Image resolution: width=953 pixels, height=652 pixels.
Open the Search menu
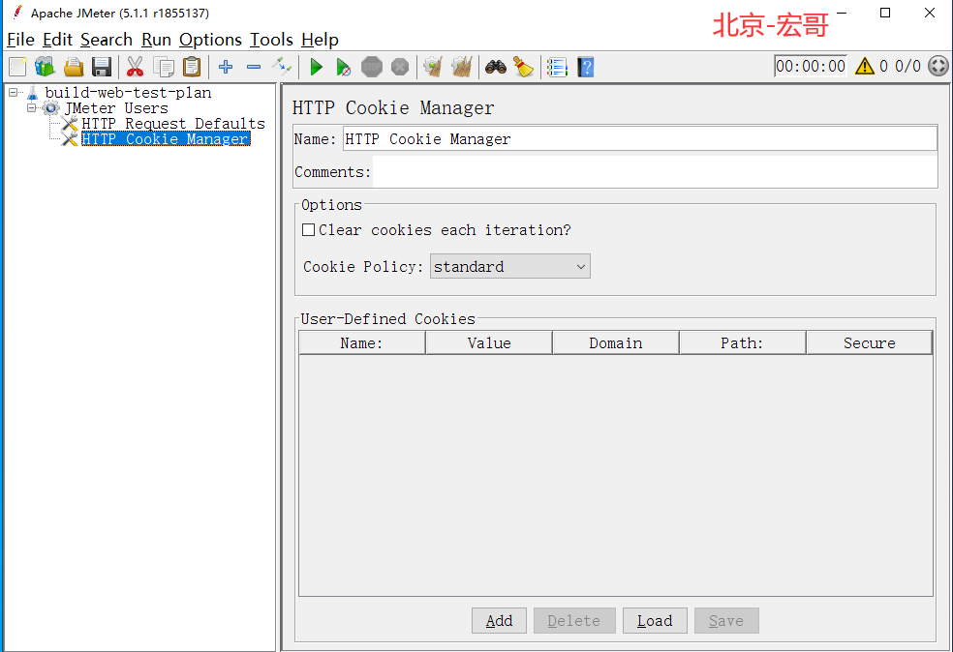[107, 40]
